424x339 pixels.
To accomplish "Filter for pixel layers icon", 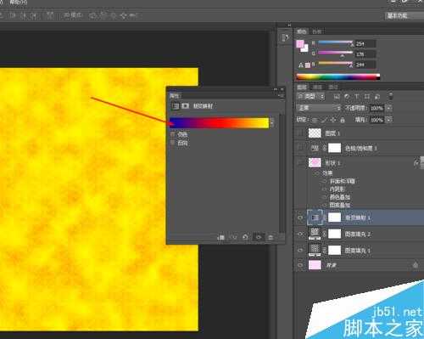I will [x=337, y=97].
